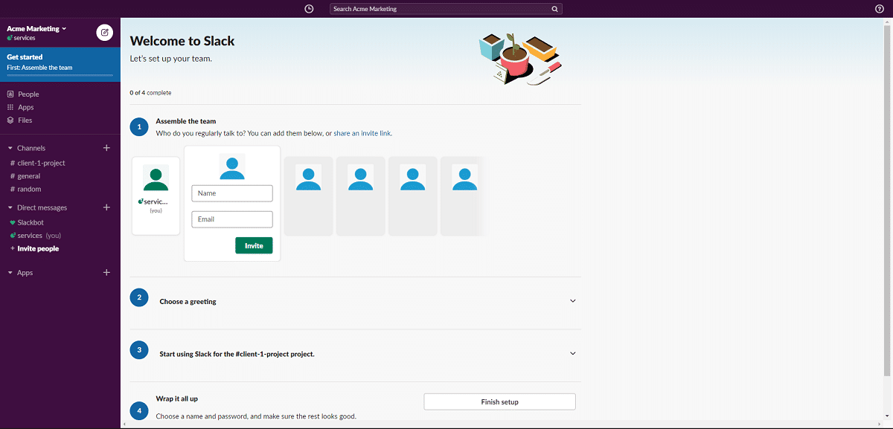Click the 0 of 4 complete progress indicator
Screen dimensions: 893x429
click(150, 92)
